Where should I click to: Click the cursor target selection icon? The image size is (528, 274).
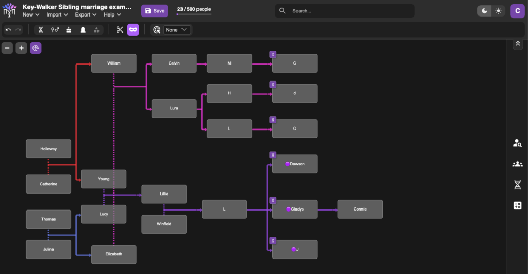(x=157, y=30)
